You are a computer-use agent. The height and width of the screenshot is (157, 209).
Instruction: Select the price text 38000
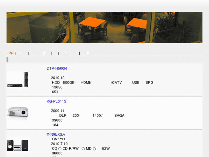(57, 153)
